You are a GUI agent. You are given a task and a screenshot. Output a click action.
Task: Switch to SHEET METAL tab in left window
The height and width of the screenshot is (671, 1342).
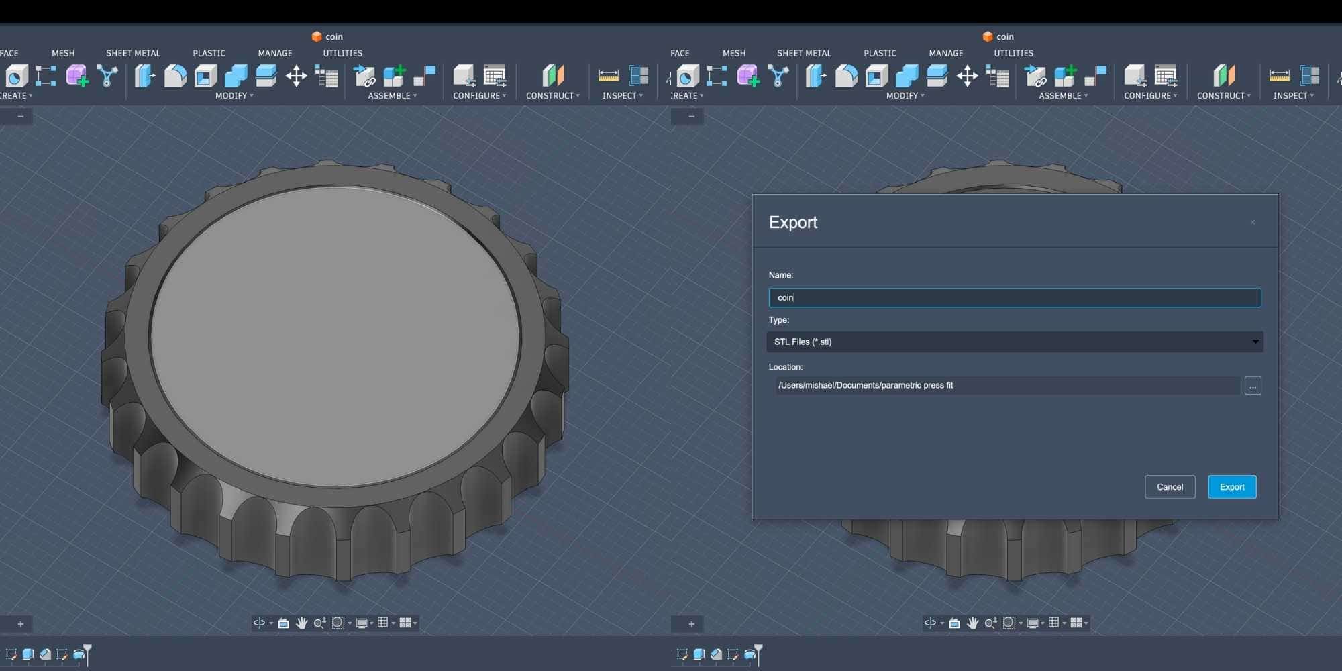[x=133, y=53]
